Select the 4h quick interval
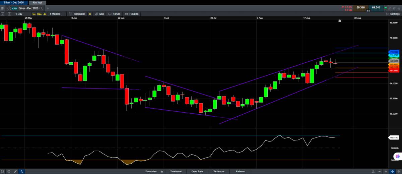Viewport: 402px width, 174px height. (x=45, y=14)
